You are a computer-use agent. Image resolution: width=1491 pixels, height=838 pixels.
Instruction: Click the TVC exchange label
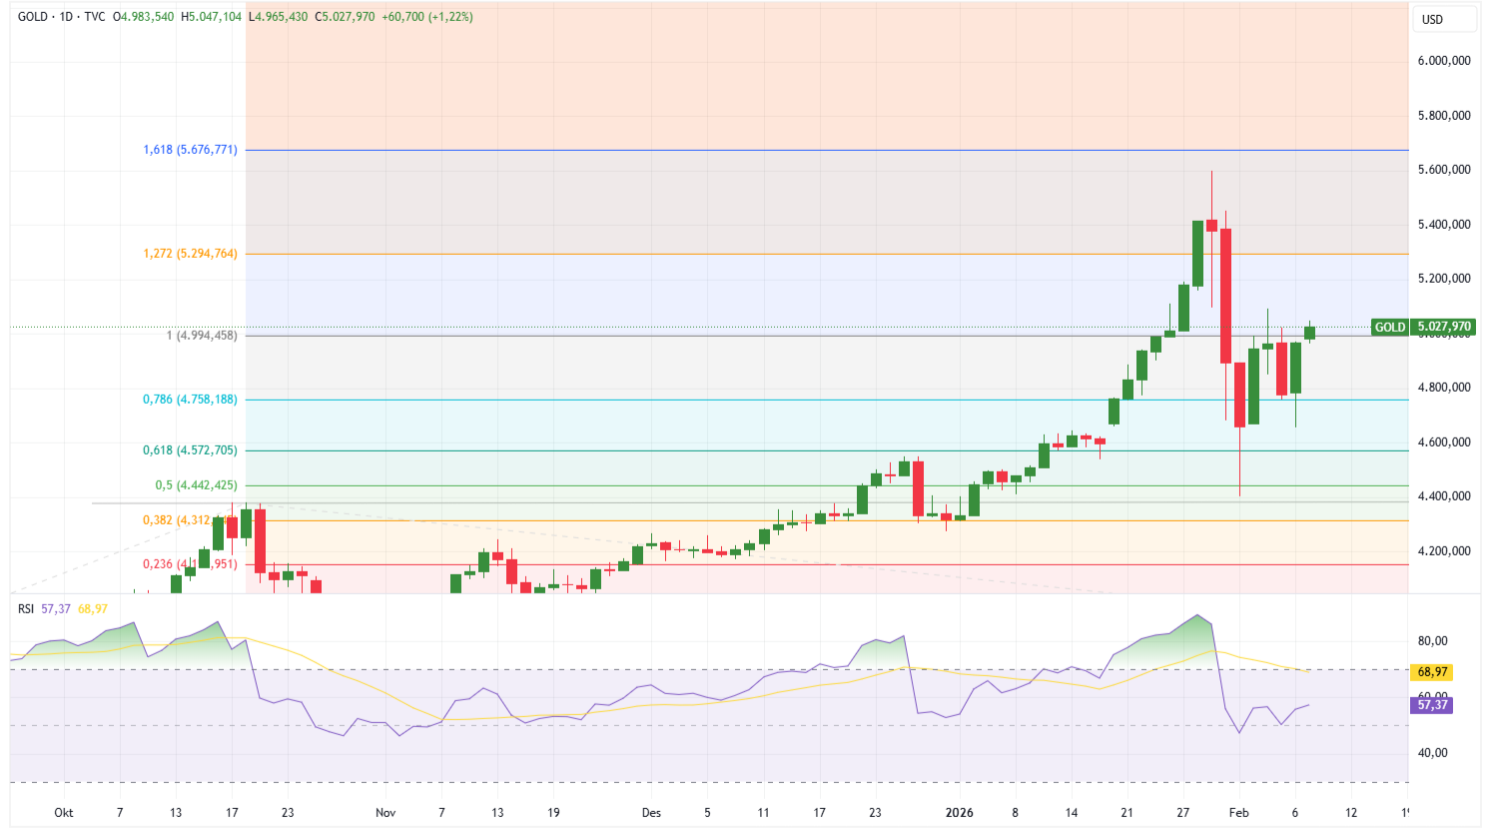tap(94, 17)
